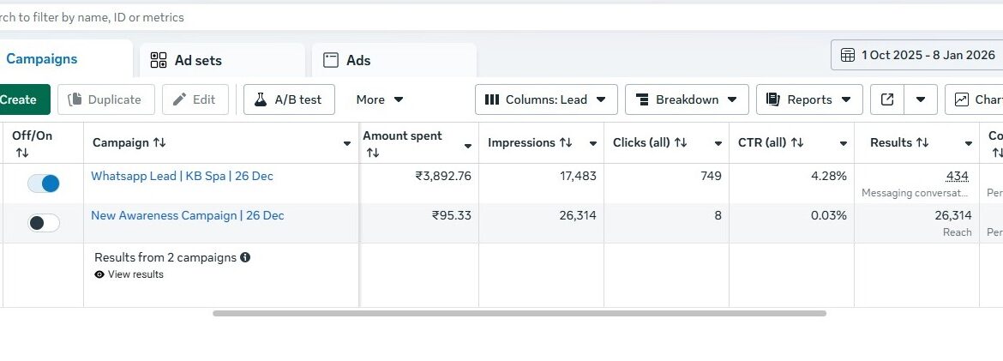
Task: Open Whatsapp Lead | KB Spa | 26 Dec campaign
Action: pyautogui.click(x=182, y=176)
